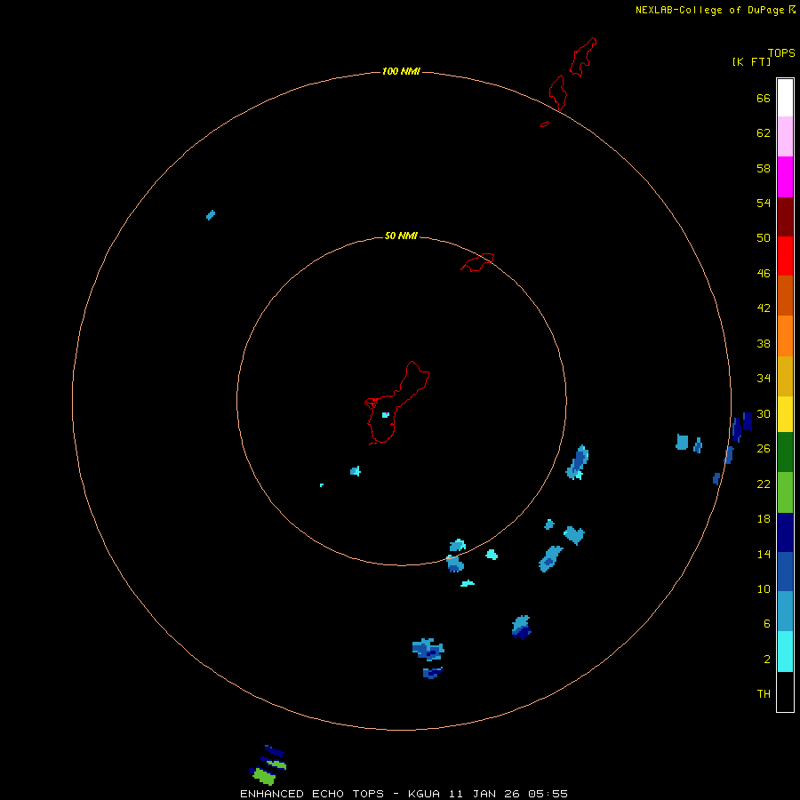Viewport: 800px width, 800px height.
Task: Click the TOPS legend title
Action: (781, 52)
